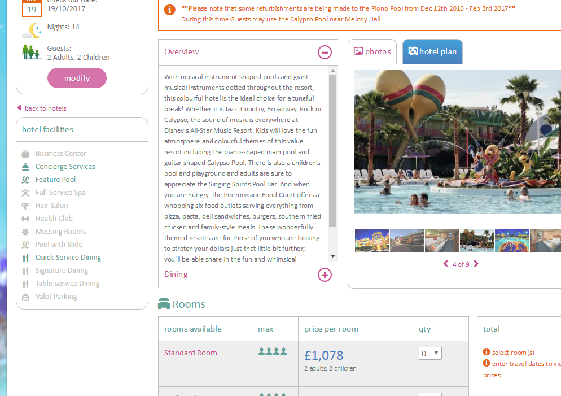Click the Concierge Services bell icon
This screenshot has height=396, width=561.
25,167
